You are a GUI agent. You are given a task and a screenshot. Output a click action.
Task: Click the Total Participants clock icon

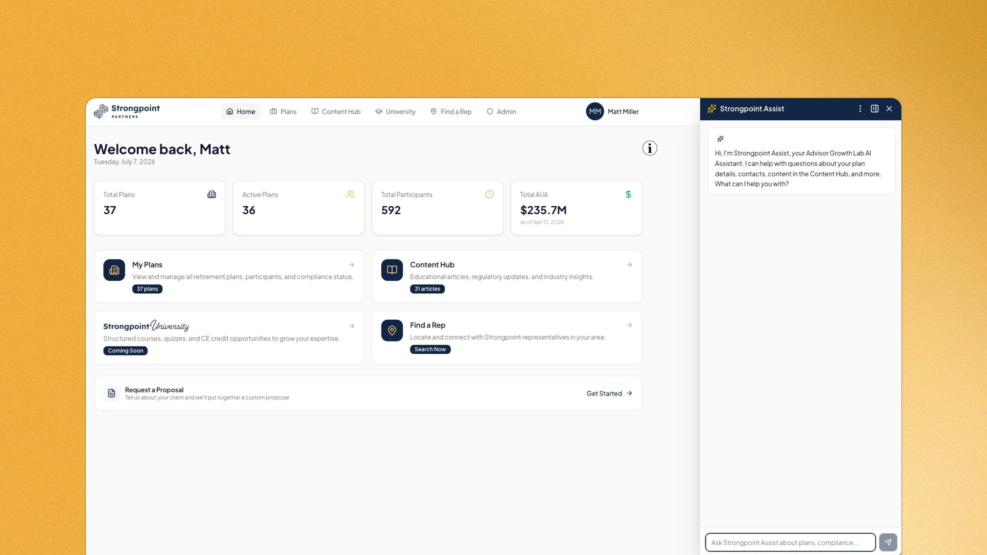coord(489,194)
